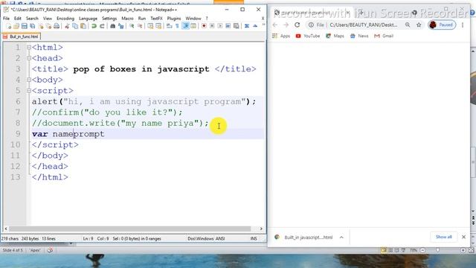The height and width of the screenshot is (268, 476).
Task: Click the Copy icon in the Notepad++ toolbar
Action: click(75, 26)
